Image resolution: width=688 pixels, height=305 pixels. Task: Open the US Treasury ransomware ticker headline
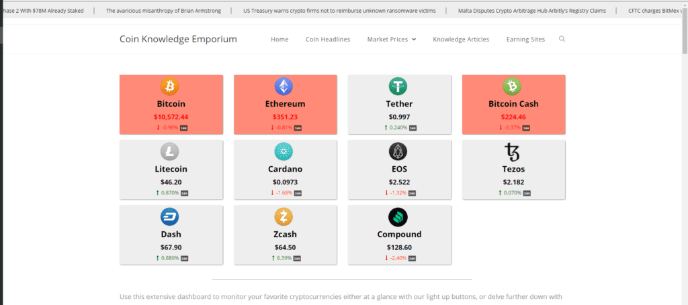coord(339,11)
